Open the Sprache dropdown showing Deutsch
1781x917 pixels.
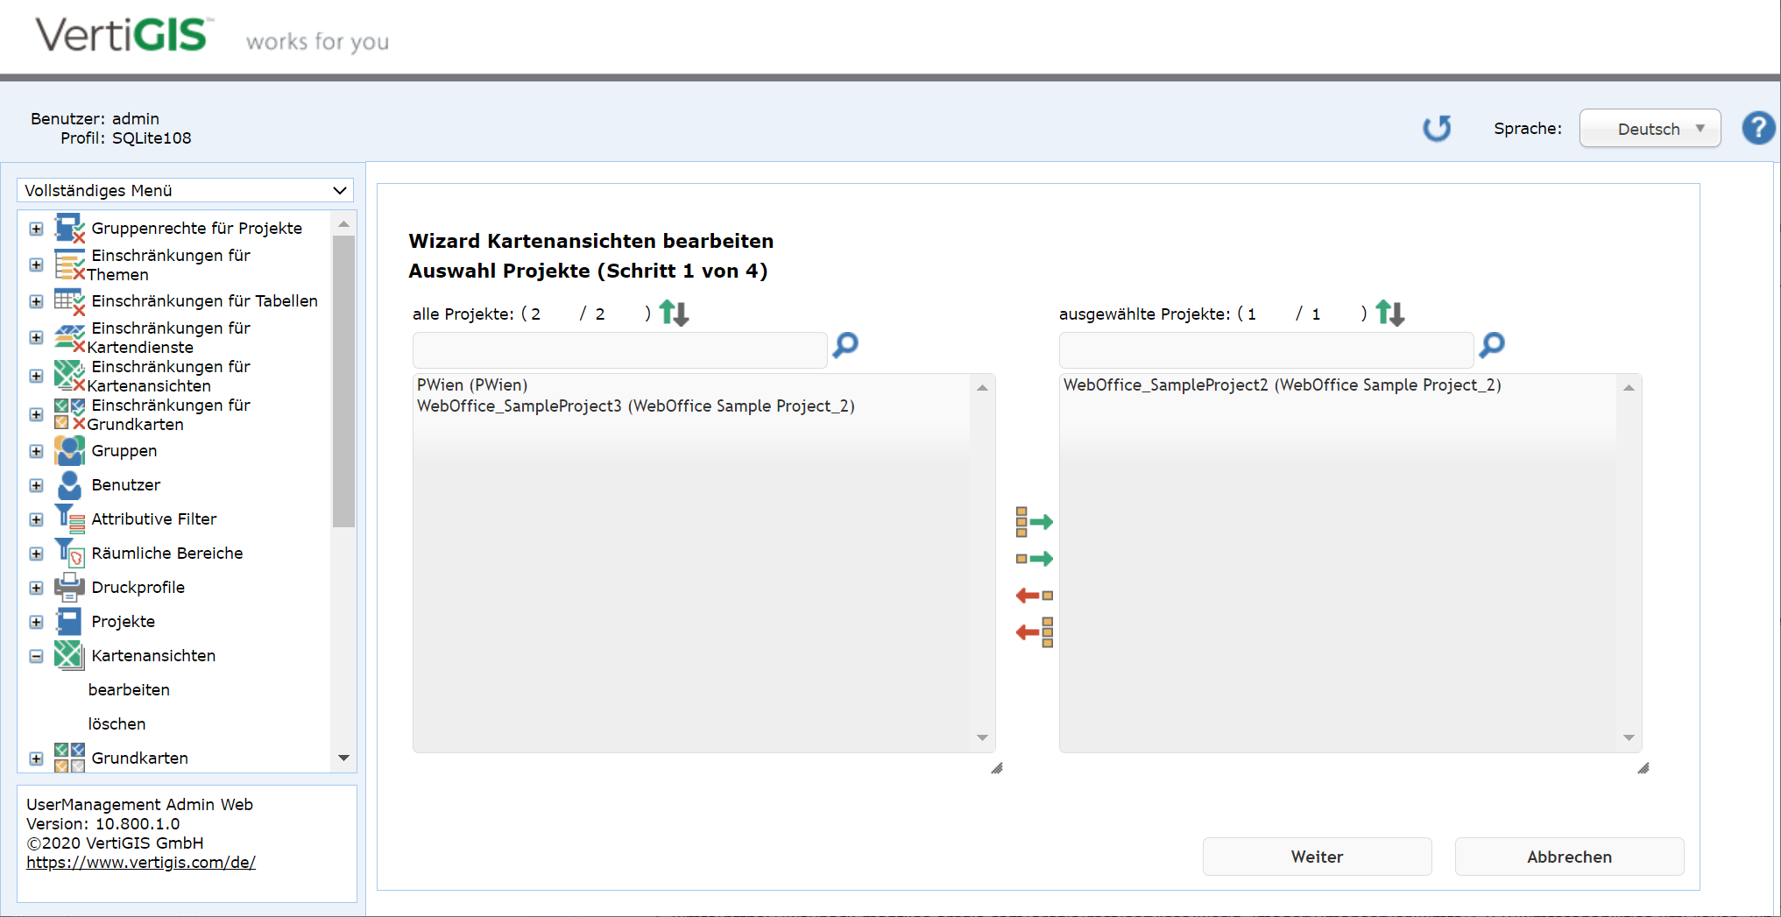coord(1649,128)
